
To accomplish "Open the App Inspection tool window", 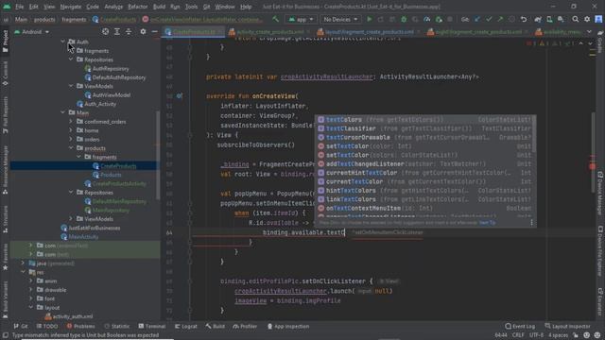I will [287, 326].
